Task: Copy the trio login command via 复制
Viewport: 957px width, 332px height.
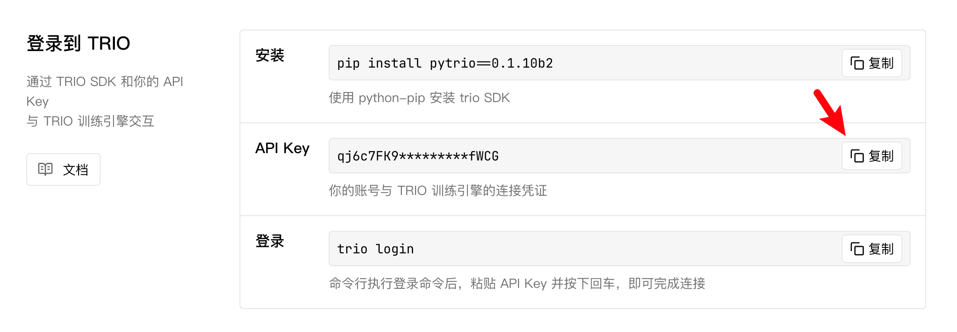Action: tap(872, 249)
